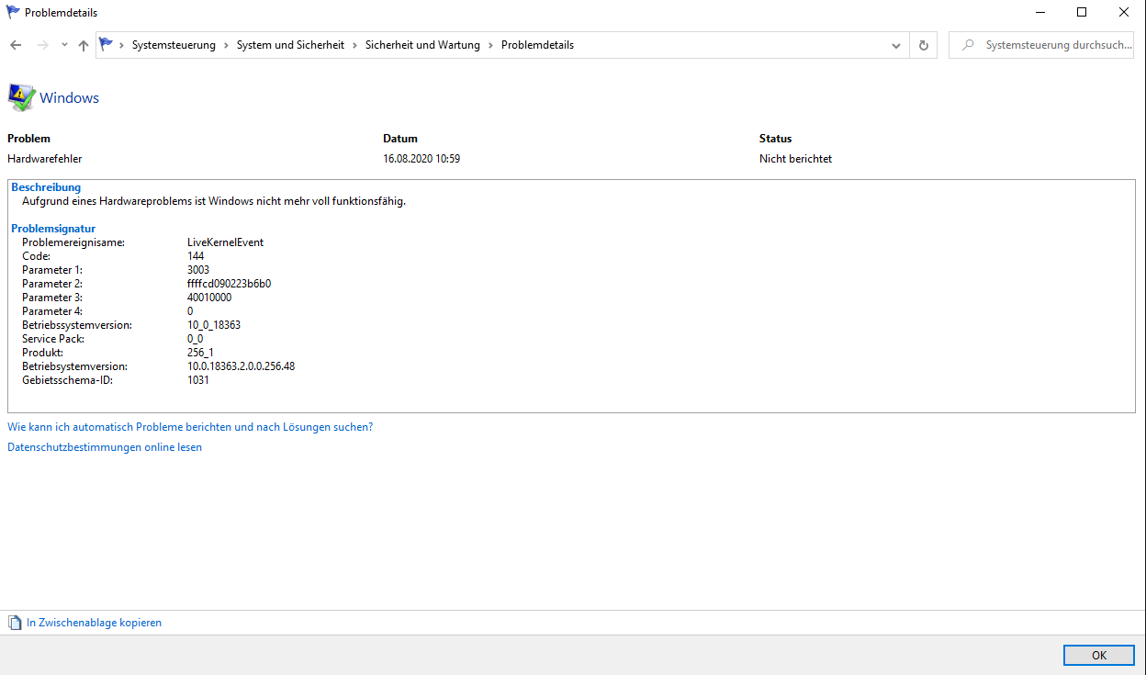Minimize the Problemdetails window
The image size is (1146, 675).
click(x=1039, y=13)
